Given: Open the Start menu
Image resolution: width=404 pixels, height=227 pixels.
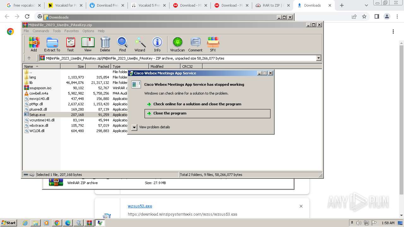Looking at the screenshot, I should click(9, 223).
